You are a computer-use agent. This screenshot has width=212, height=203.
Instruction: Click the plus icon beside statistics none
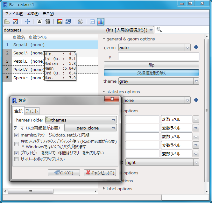(196, 100)
